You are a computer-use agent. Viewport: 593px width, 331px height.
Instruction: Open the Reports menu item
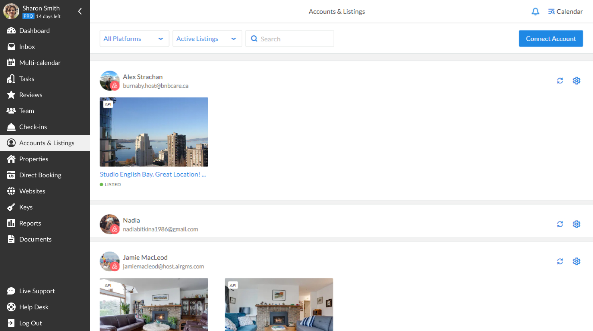(x=30, y=223)
